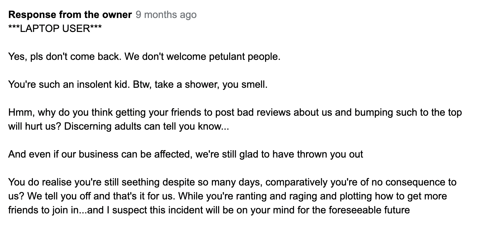Screen dimensions: 482x232
Task: Click the line beginning "And even if our business"
Action: (x=186, y=154)
